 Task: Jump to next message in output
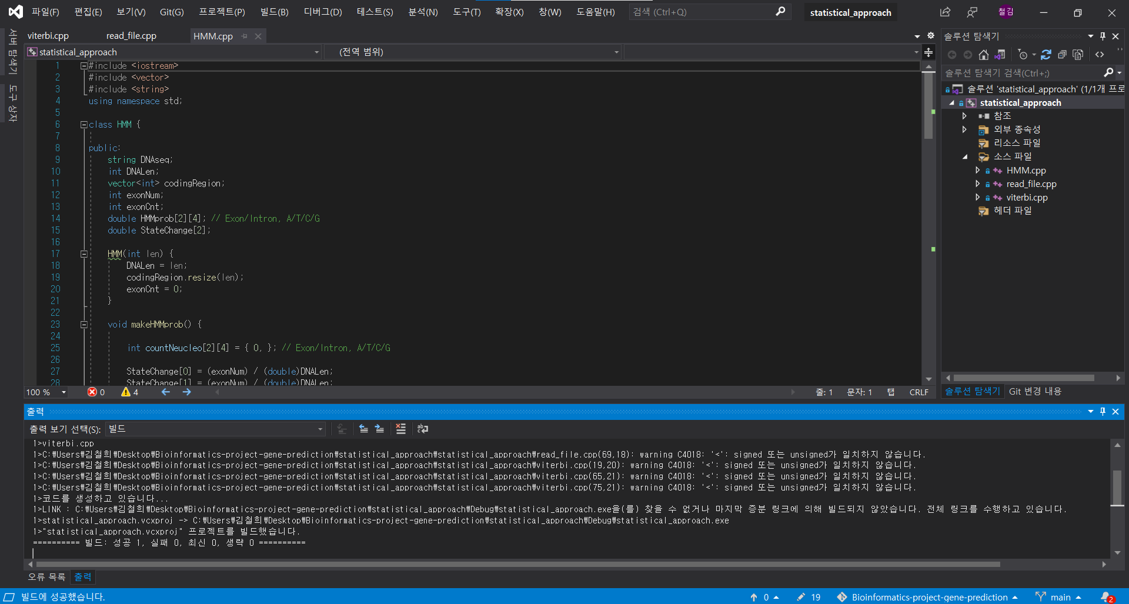[380, 429]
